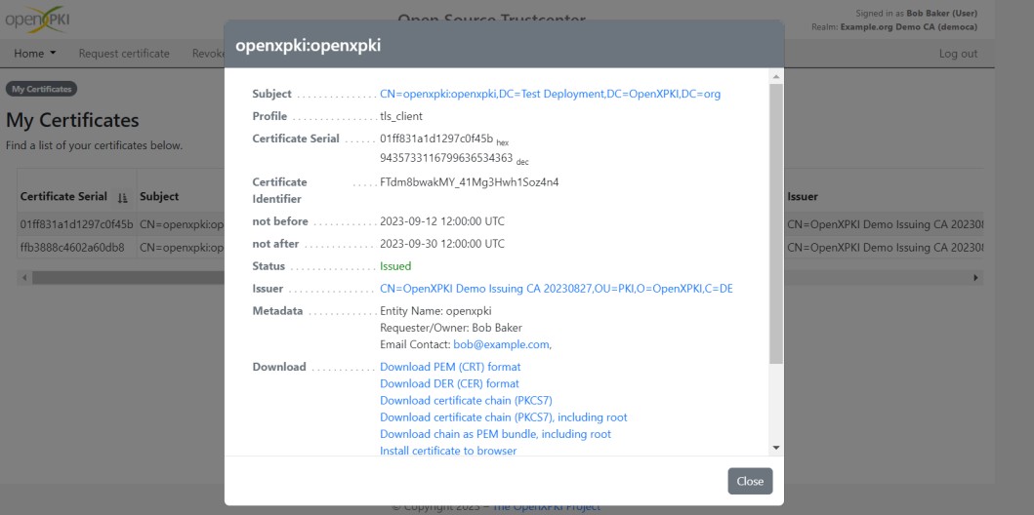
Task: Click Download DER (CER) format link
Action: tap(450, 383)
